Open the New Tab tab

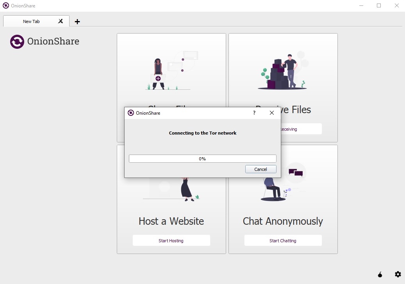pyautogui.click(x=36, y=21)
